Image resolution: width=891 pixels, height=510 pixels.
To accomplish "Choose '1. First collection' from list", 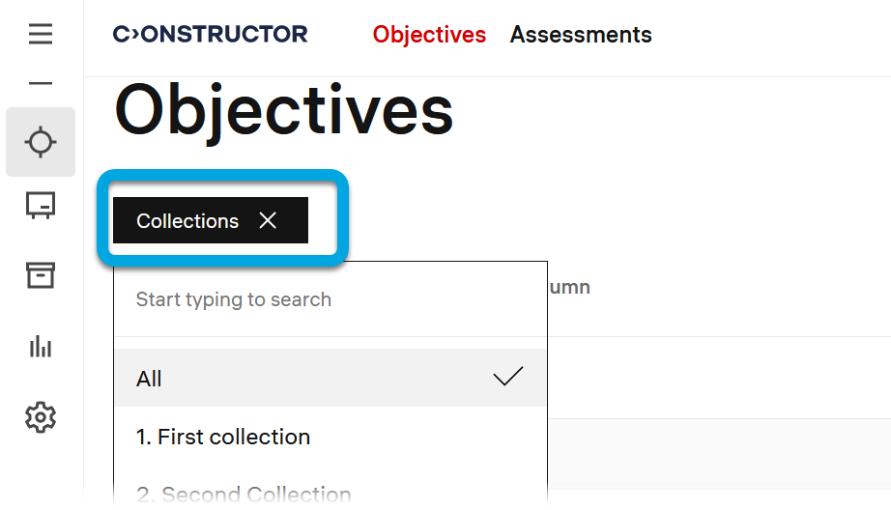I will click(x=223, y=437).
